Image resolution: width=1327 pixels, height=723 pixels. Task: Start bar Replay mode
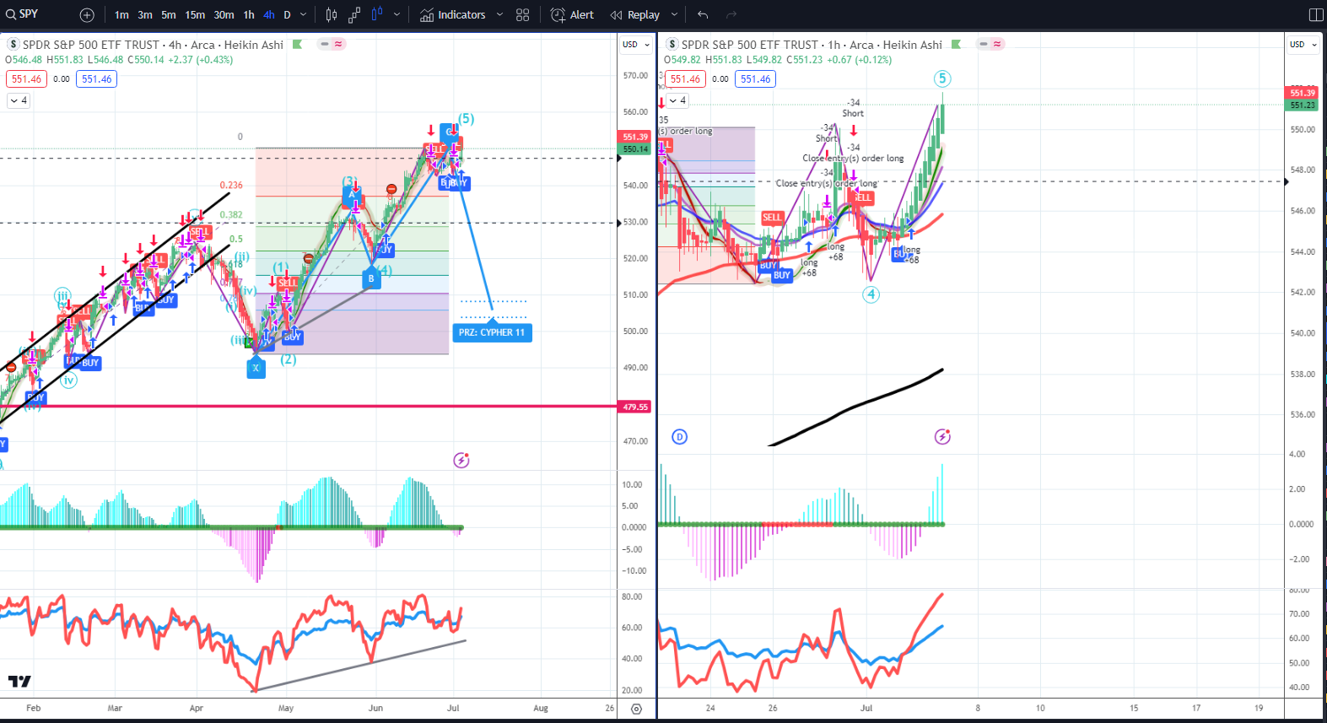point(635,15)
